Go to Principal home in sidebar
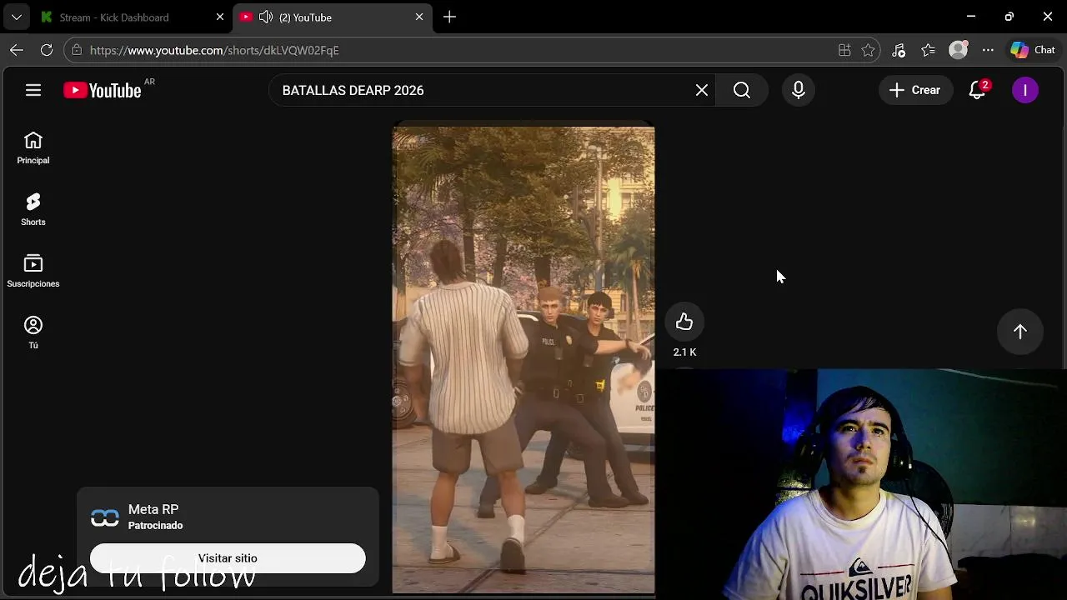Screen dimensions: 1067x600 coord(33,148)
